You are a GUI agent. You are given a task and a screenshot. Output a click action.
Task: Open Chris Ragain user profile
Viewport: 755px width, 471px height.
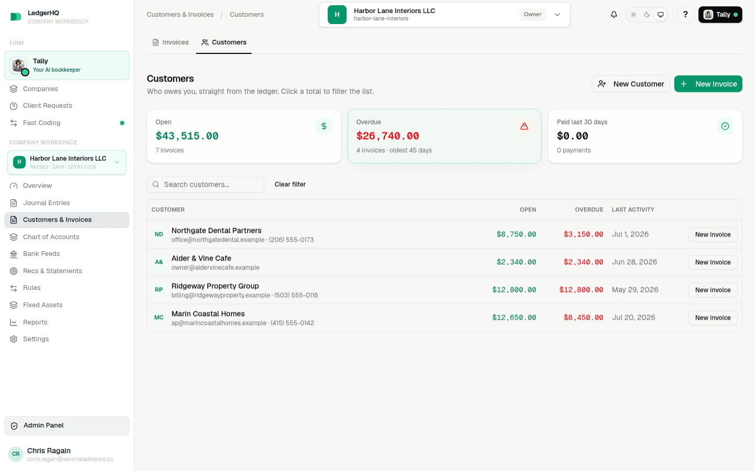tap(67, 454)
